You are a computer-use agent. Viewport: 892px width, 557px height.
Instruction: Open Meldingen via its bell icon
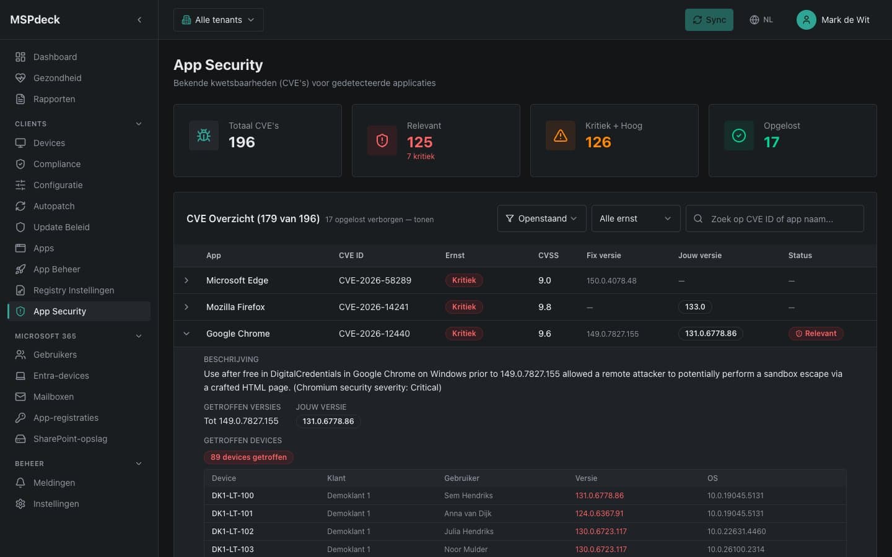click(x=20, y=483)
